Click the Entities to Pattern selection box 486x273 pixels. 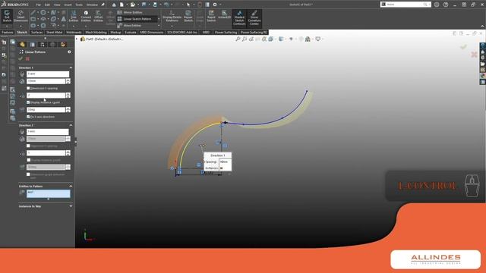pyautogui.click(x=48, y=193)
